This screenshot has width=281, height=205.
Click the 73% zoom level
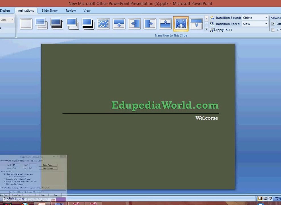(278, 198)
